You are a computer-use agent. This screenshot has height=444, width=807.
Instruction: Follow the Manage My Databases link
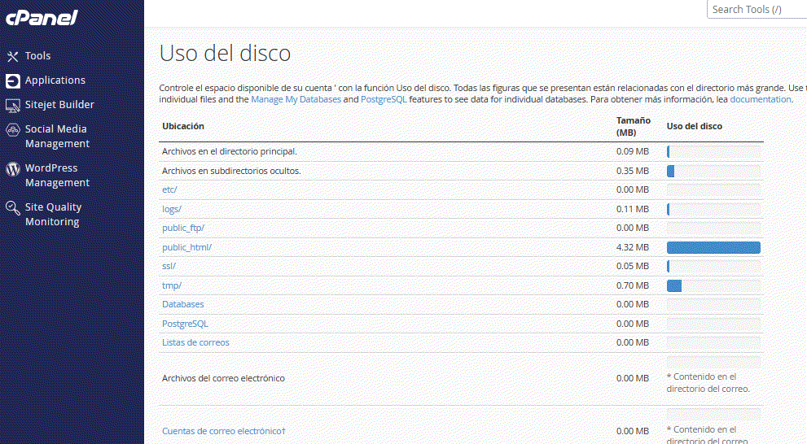(296, 99)
